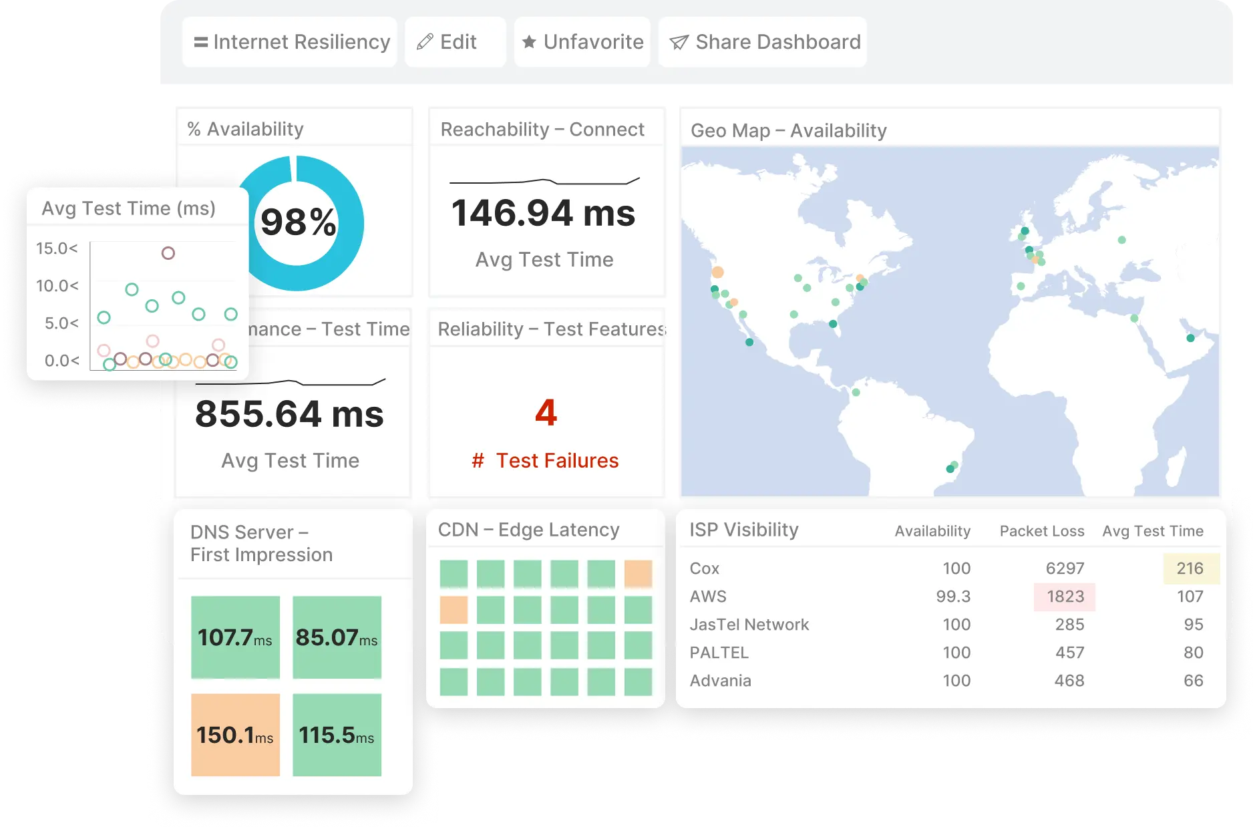Click the 10.0< axis label
The image size is (1253, 827).
point(57,286)
